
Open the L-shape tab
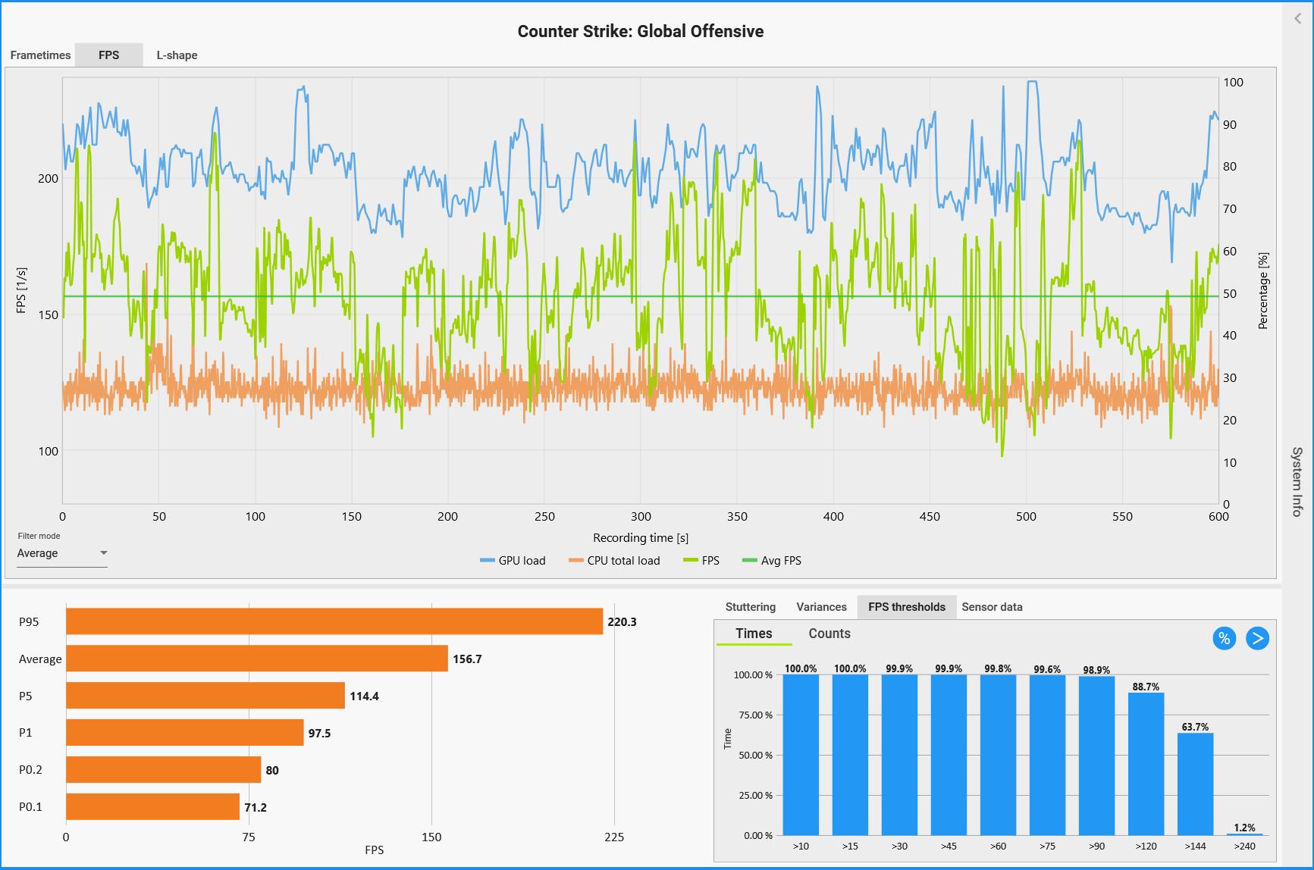177,55
